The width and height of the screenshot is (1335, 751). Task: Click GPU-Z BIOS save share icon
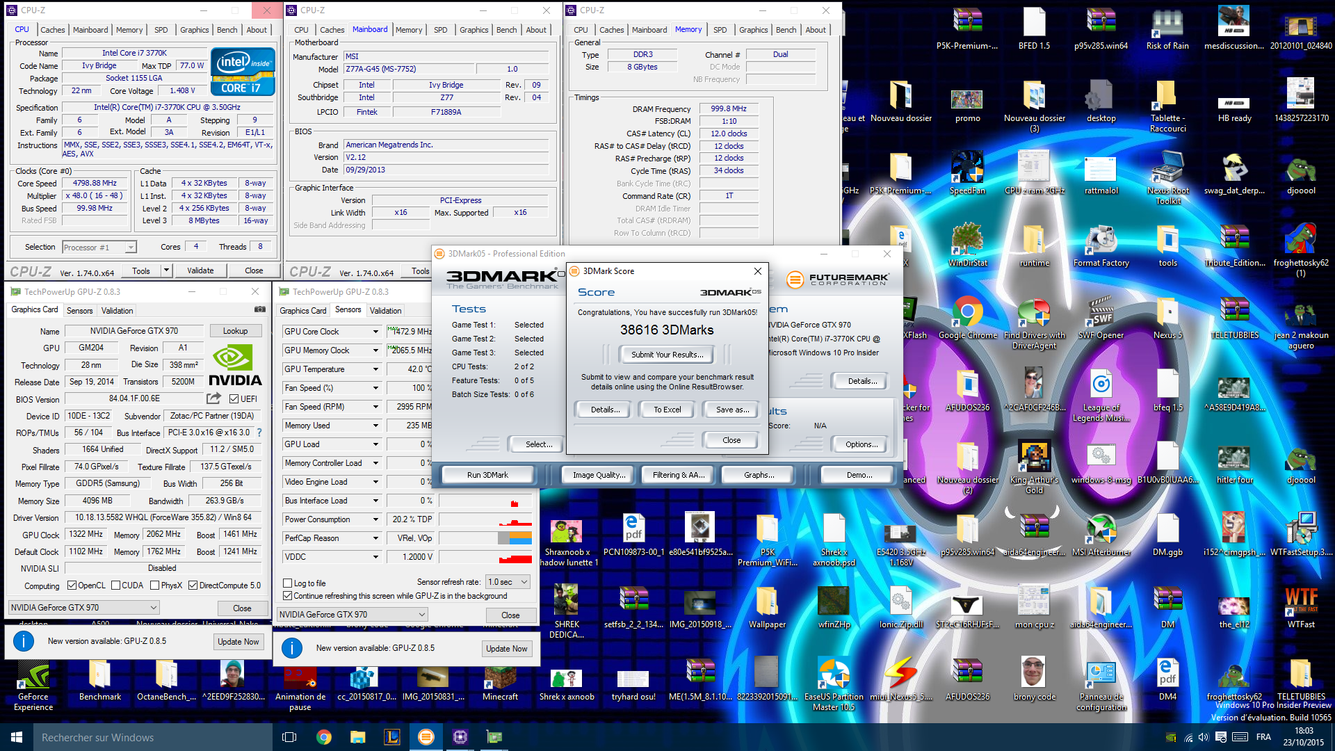click(x=213, y=398)
